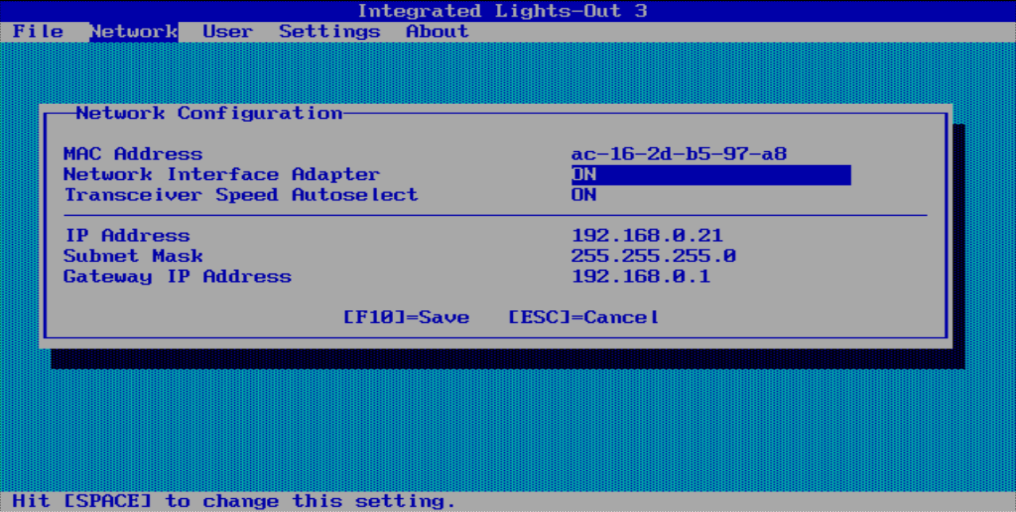
Task: Select the IP Address value 192.168.0.21
Action: [x=647, y=235]
